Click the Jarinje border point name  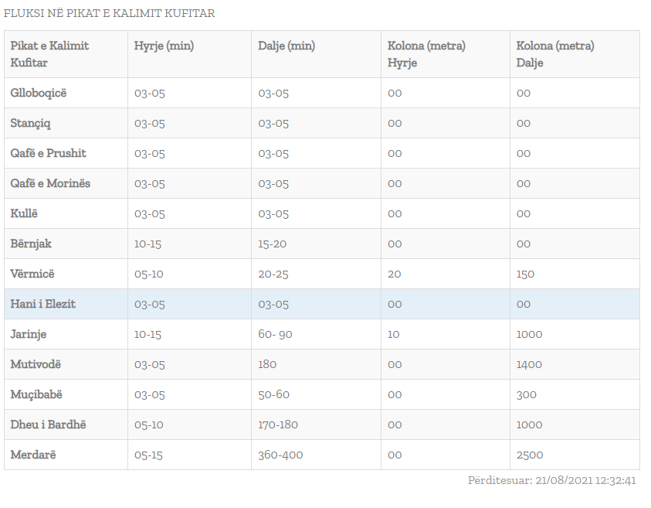pos(29,334)
